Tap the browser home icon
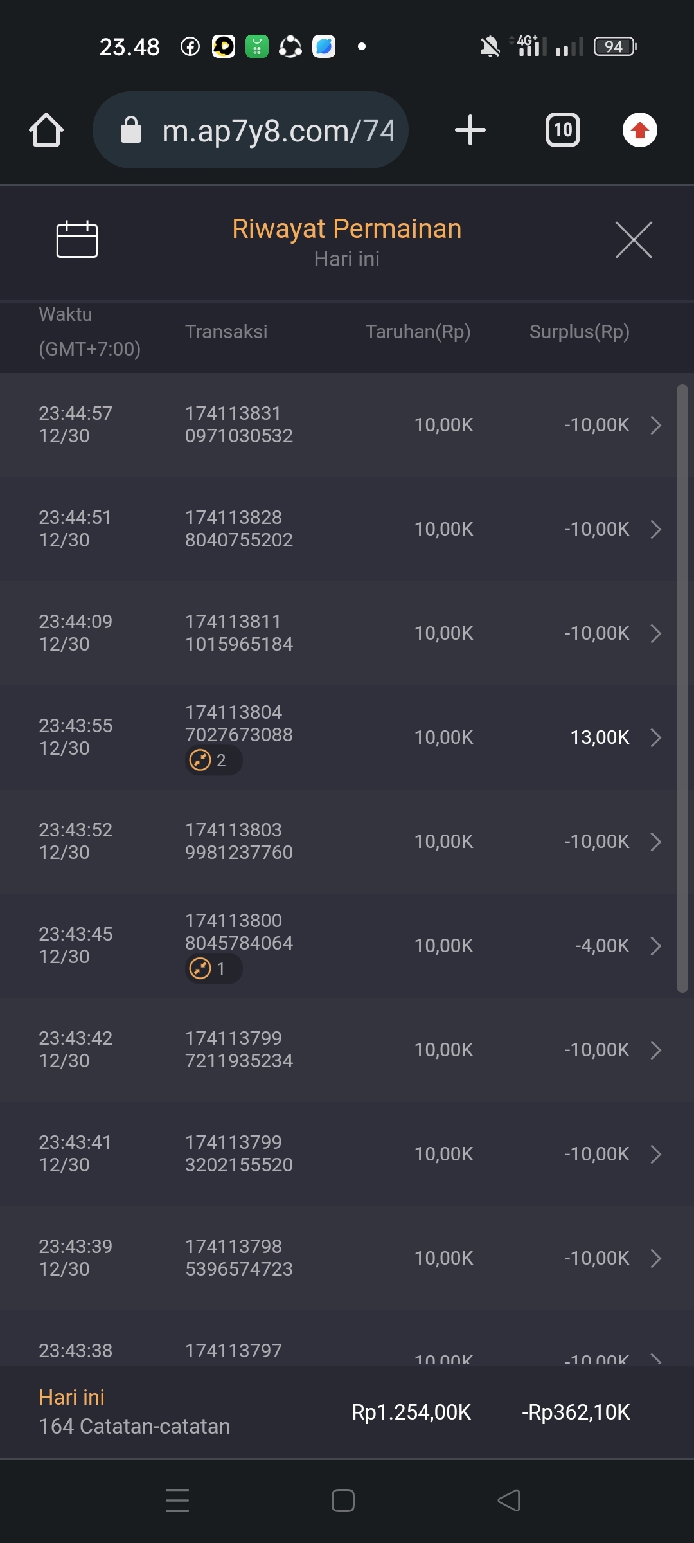The height and width of the screenshot is (1543, 694). (46, 131)
